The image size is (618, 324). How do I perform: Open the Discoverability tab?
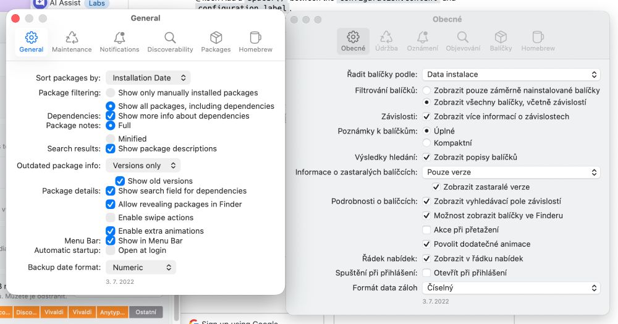click(x=170, y=42)
